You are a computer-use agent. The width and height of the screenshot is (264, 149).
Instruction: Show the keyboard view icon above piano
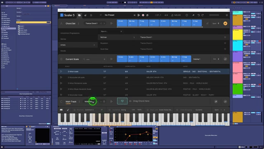click(61, 110)
